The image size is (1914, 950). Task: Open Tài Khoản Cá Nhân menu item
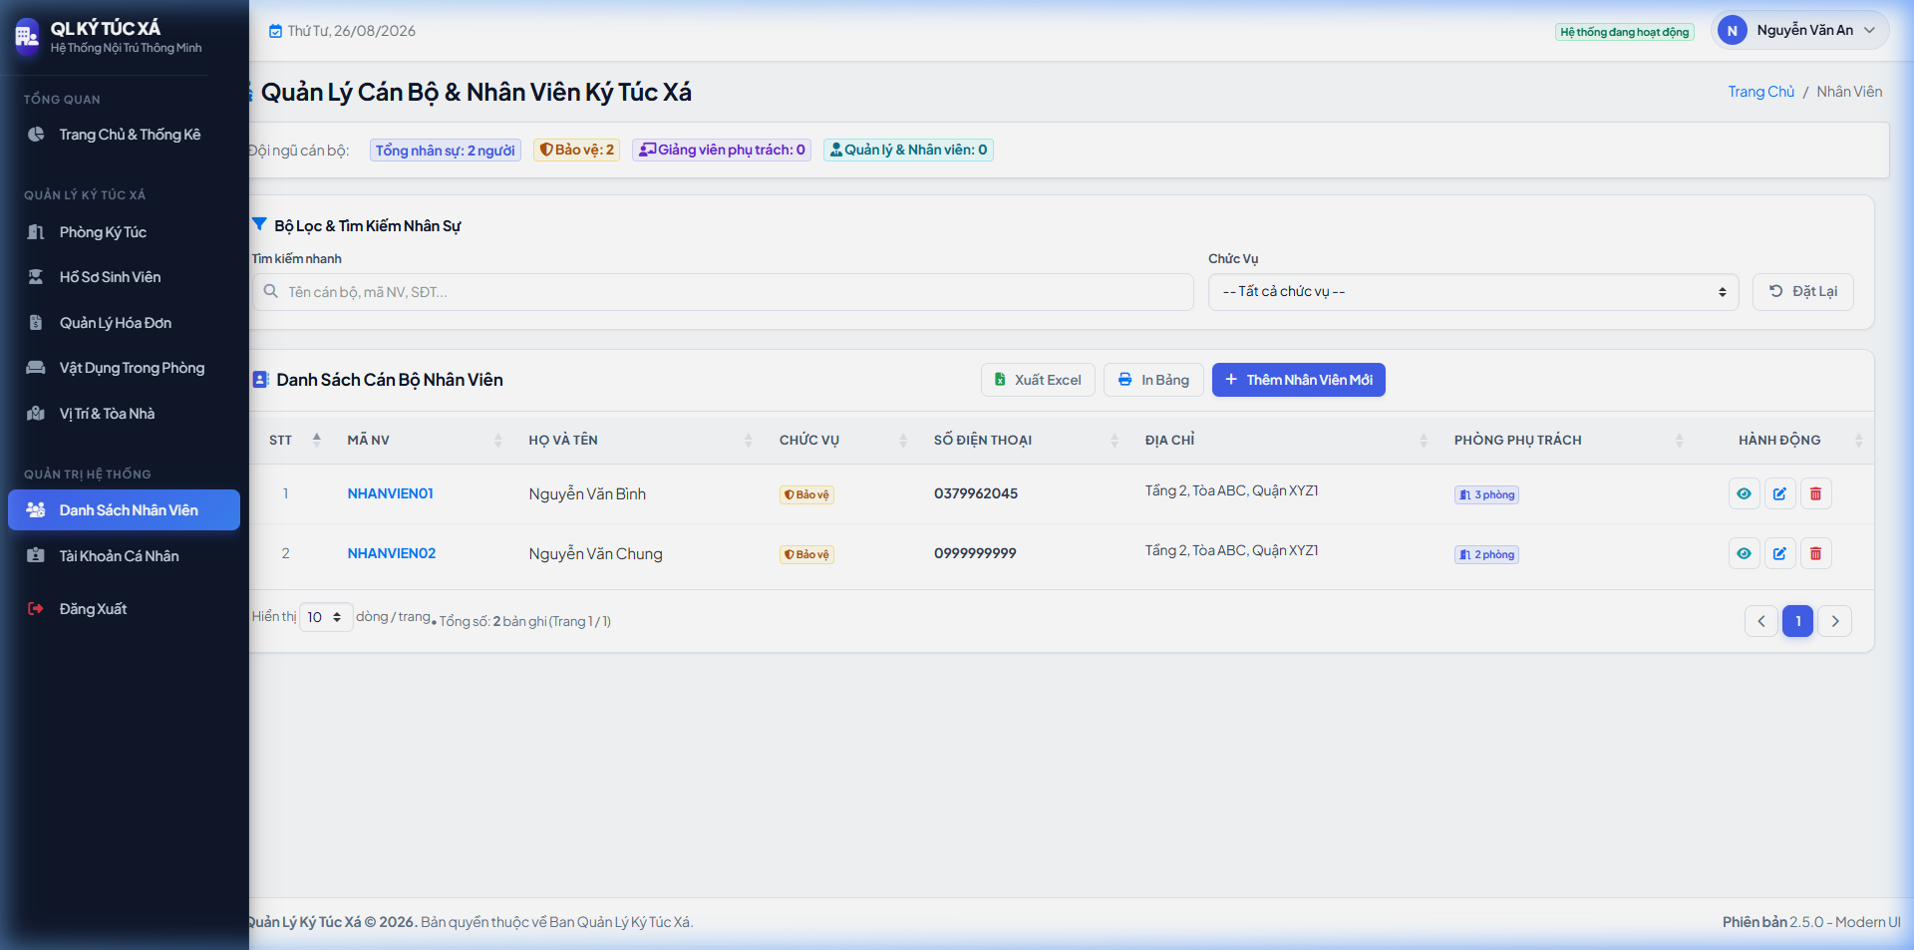(124, 556)
